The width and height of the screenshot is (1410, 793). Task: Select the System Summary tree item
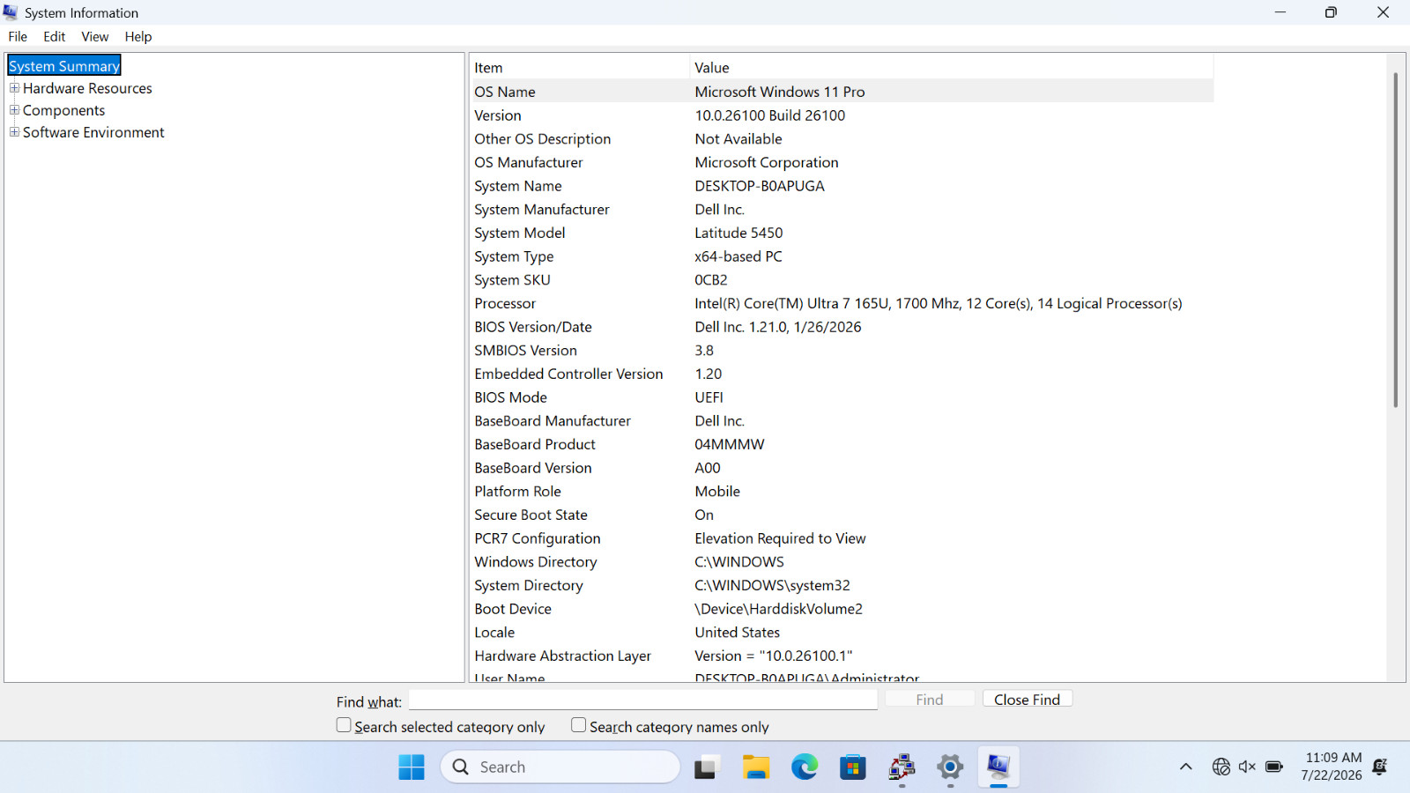pyautogui.click(x=64, y=66)
